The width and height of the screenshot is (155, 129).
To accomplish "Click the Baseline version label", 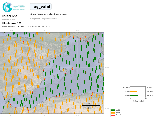I will point(9,20).
